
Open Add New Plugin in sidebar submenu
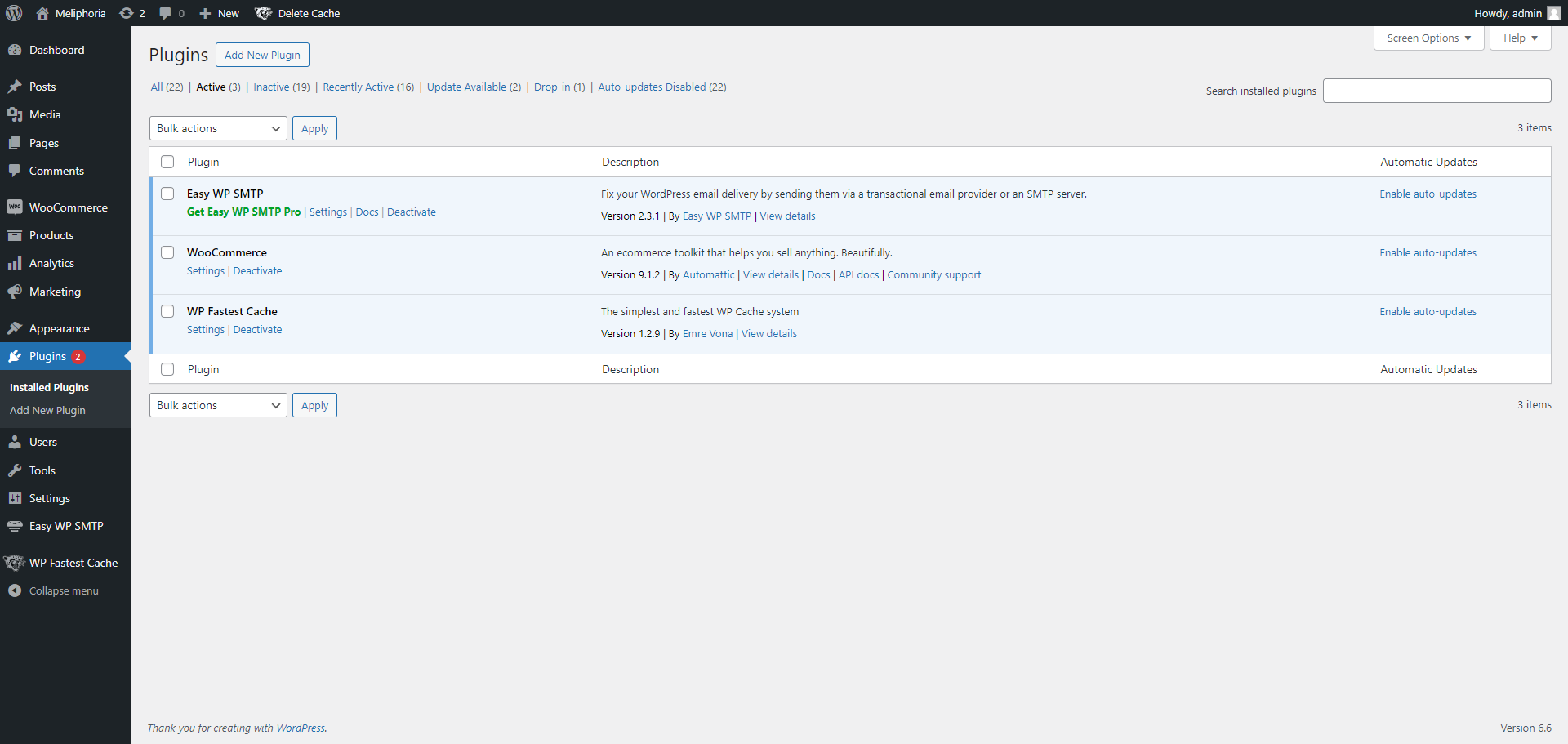[47, 410]
